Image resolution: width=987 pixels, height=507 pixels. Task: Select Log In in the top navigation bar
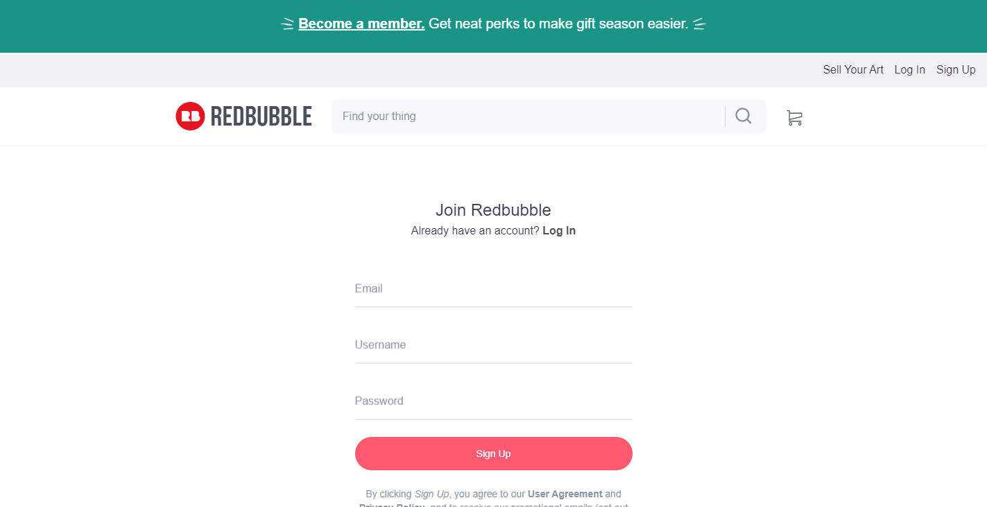click(909, 69)
